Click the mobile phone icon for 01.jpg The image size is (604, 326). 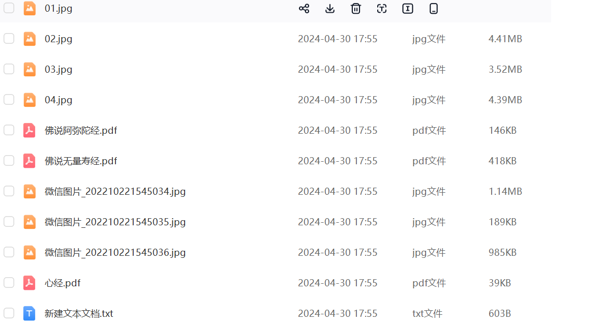[x=434, y=9]
